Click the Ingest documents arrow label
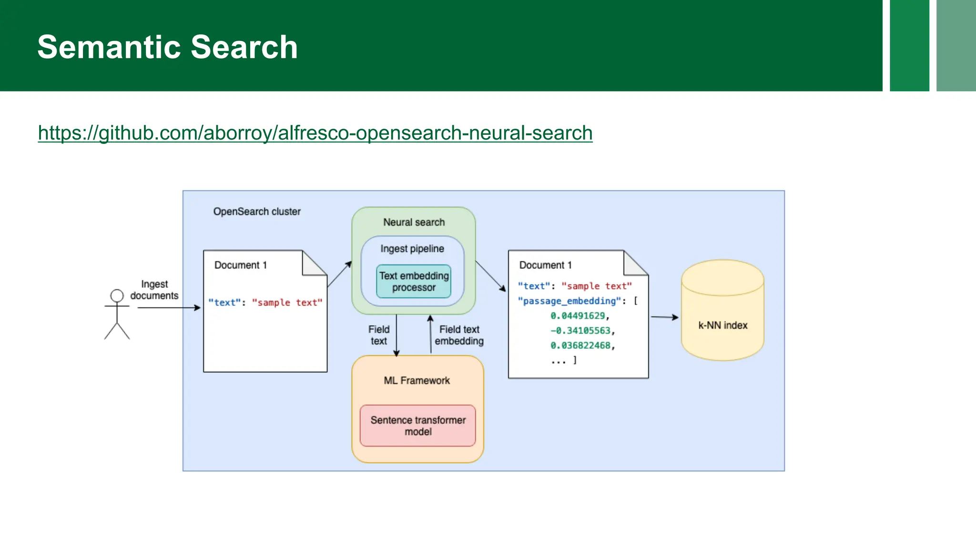 (x=154, y=290)
